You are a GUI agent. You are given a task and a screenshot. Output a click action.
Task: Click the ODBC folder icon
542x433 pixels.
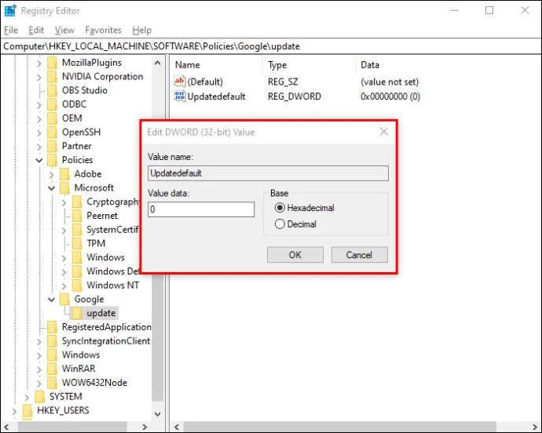point(52,104)
